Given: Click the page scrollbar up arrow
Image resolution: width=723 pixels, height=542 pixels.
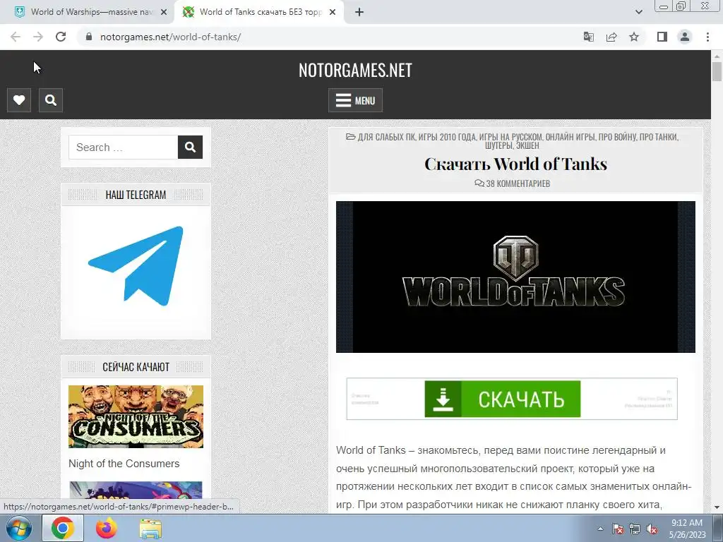Looking at the screenshot, I should tap(717, 56).
